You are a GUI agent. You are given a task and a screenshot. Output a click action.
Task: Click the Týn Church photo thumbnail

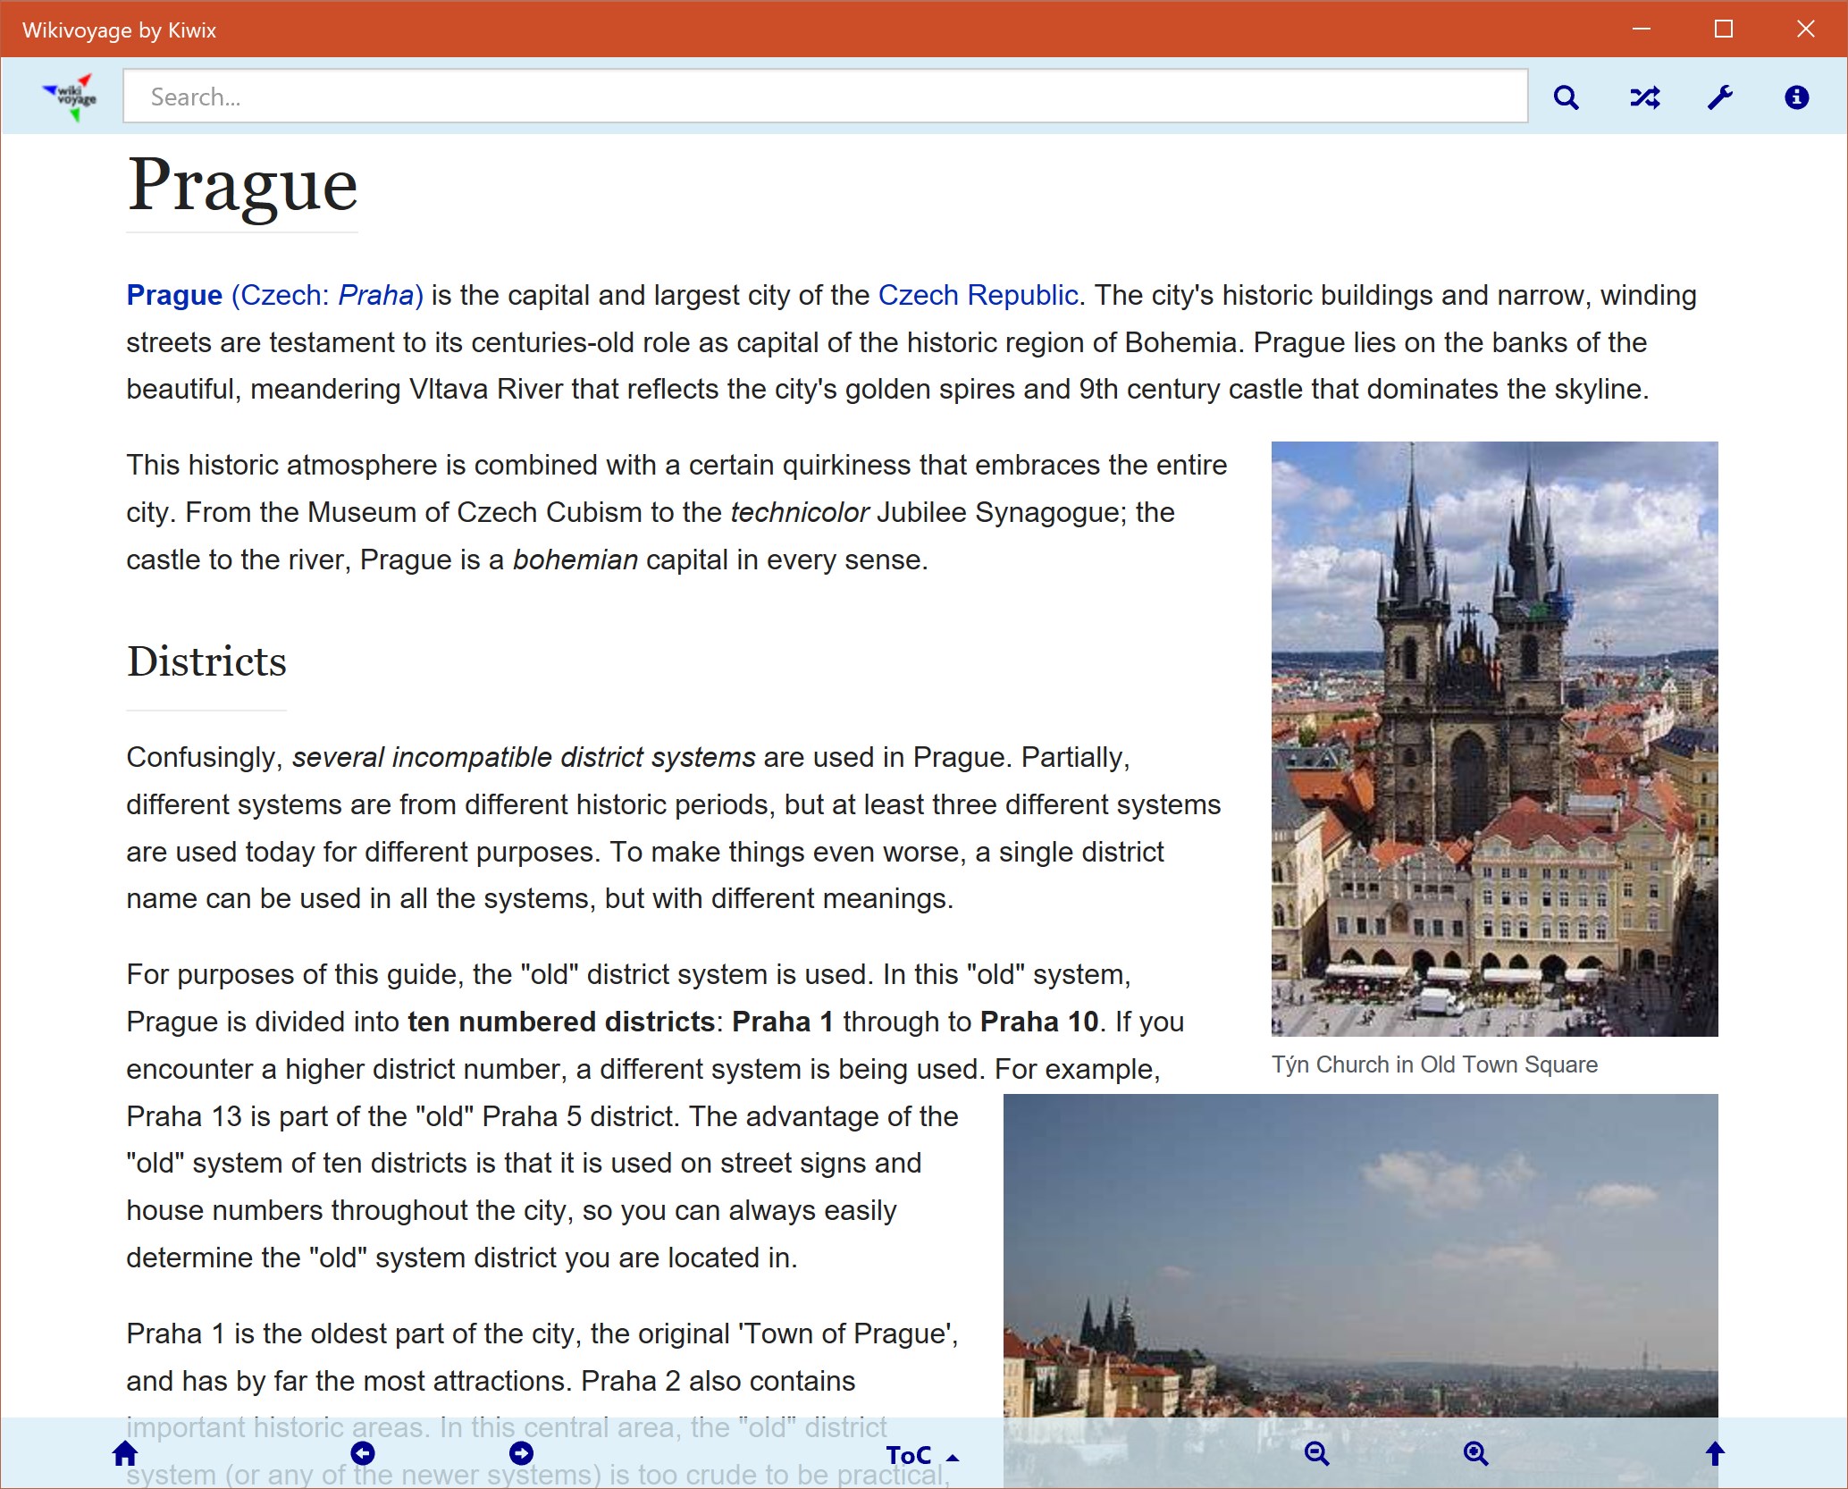point(1493,738)
